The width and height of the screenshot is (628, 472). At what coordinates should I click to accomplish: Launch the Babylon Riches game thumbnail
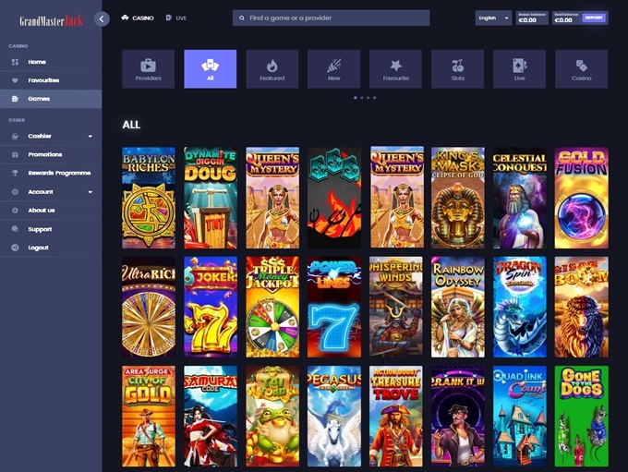pyautogui.click(x=148, y=197)
